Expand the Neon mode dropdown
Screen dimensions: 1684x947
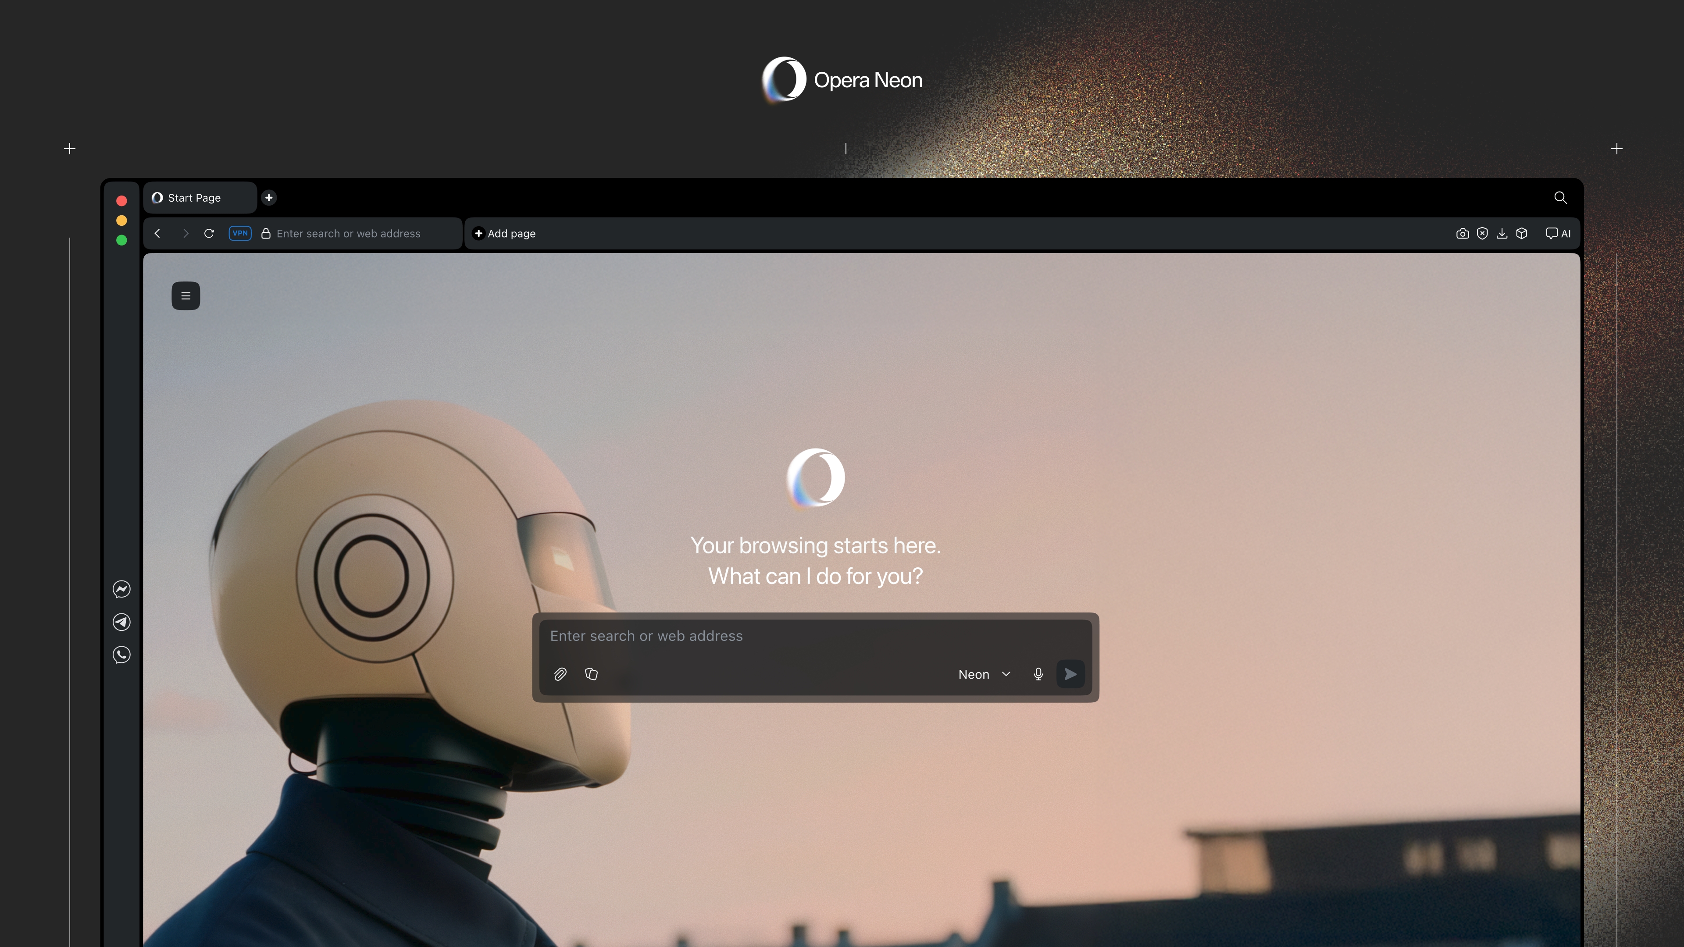[984, 674]
